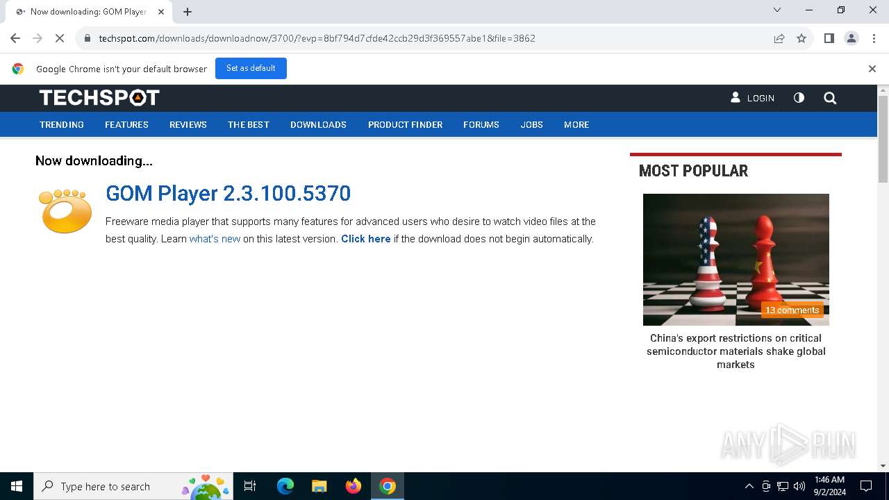889x500 pixels.
Task: Bookmark this page with the star icon
Action: click(801, 38)
